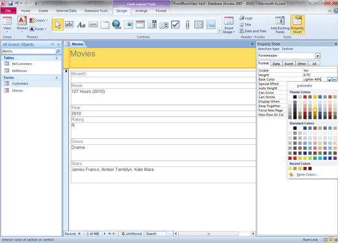Open the Theme Fonts dropdown
This screenshot has height=243, width=338.
pos(38,29)
